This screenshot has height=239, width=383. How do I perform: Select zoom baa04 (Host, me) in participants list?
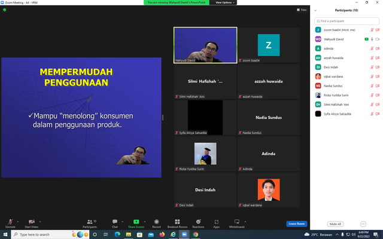(x=346, y=30)
